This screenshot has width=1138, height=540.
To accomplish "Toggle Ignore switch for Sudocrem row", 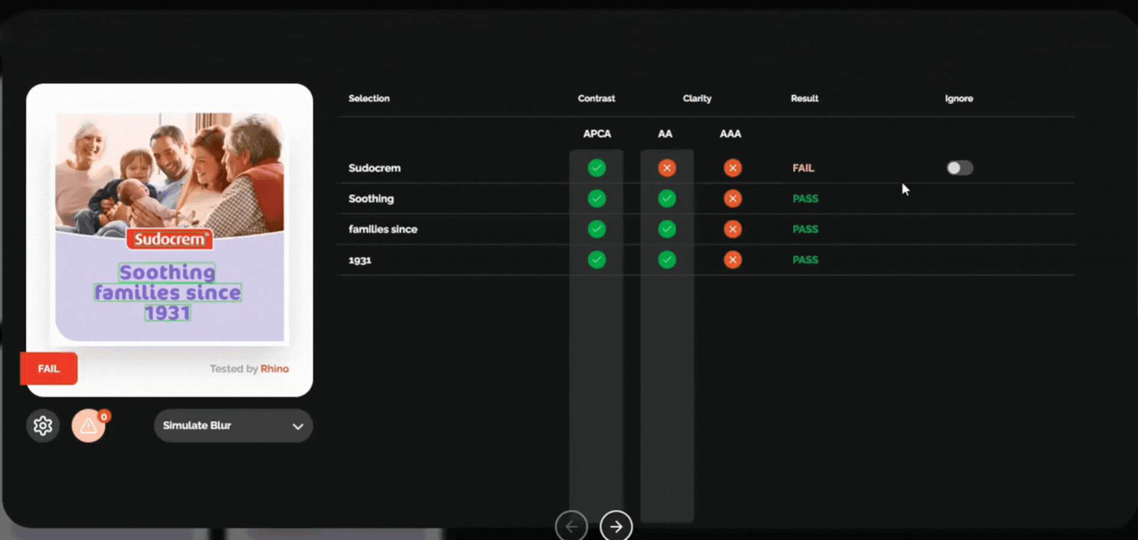I will point(960,168).
